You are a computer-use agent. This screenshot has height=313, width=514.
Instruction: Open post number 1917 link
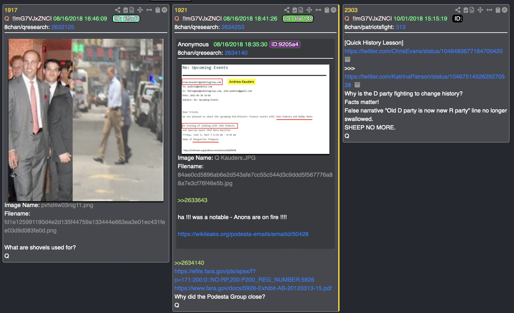[x=11, y=10]
